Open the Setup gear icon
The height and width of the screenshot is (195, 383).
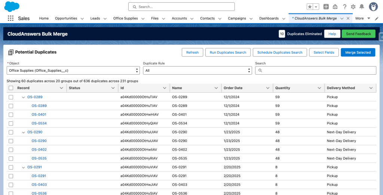[x=353, y=7]
